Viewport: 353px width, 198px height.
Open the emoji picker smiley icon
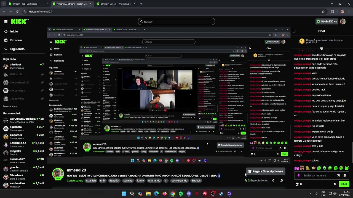tap(345, 175)
